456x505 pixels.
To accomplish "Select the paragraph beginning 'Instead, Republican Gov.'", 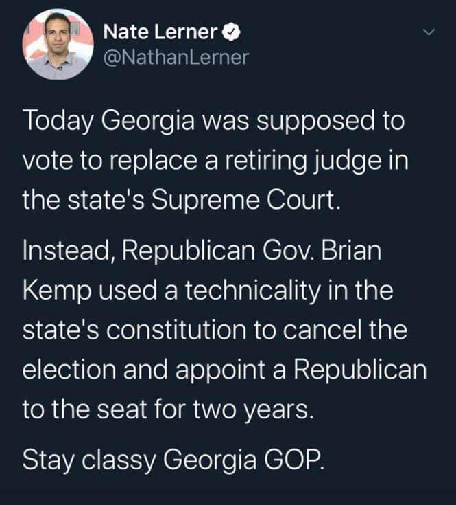I will tap(225, 330).
